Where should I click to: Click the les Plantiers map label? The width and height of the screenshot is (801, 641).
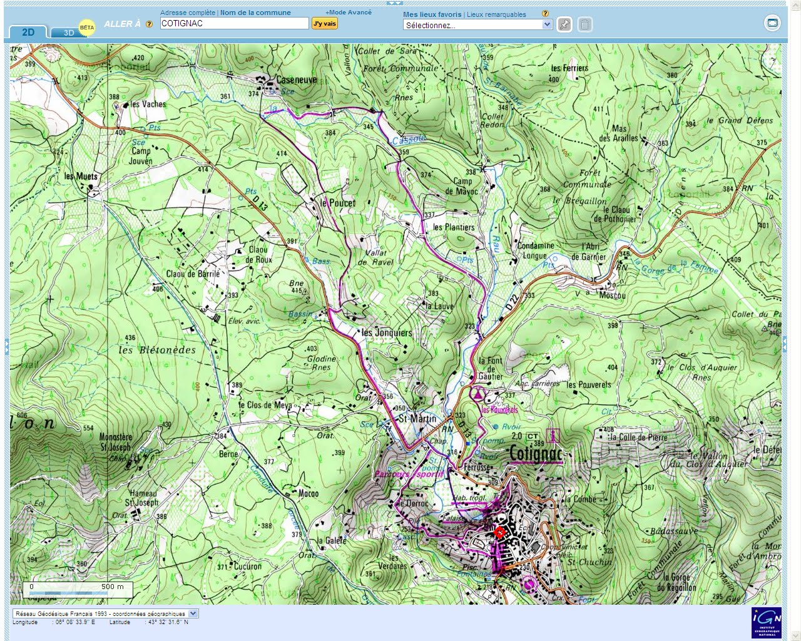(x=454, y=227)
